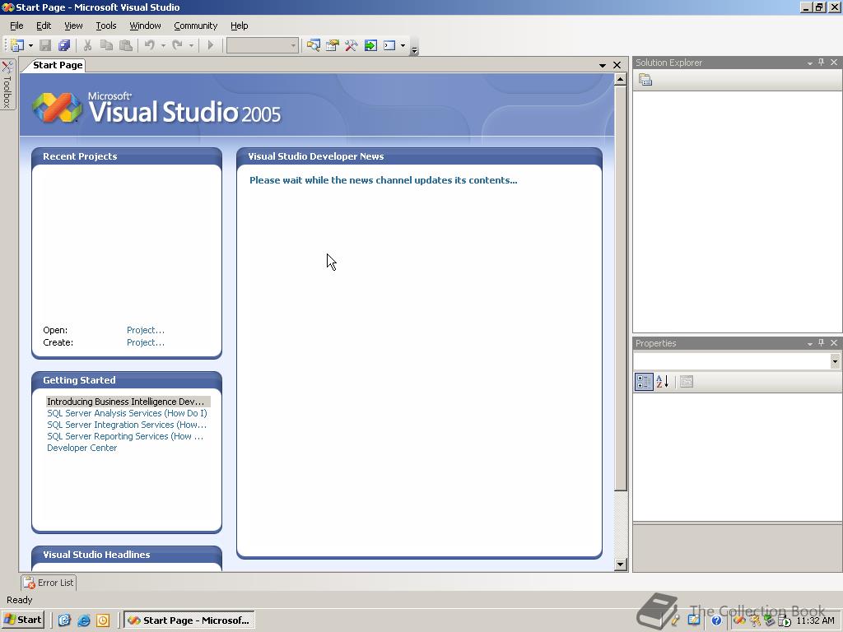Open the Edit menu
Viewport: 843px width, 632px height.
44,26
